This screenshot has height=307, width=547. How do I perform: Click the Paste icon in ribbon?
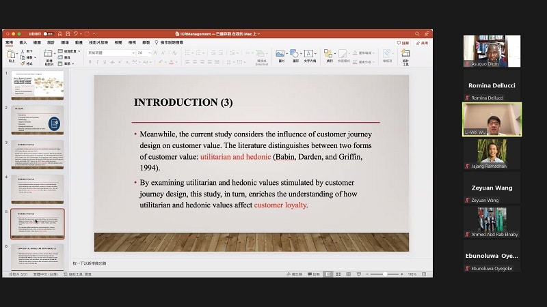tap(10, 55)
